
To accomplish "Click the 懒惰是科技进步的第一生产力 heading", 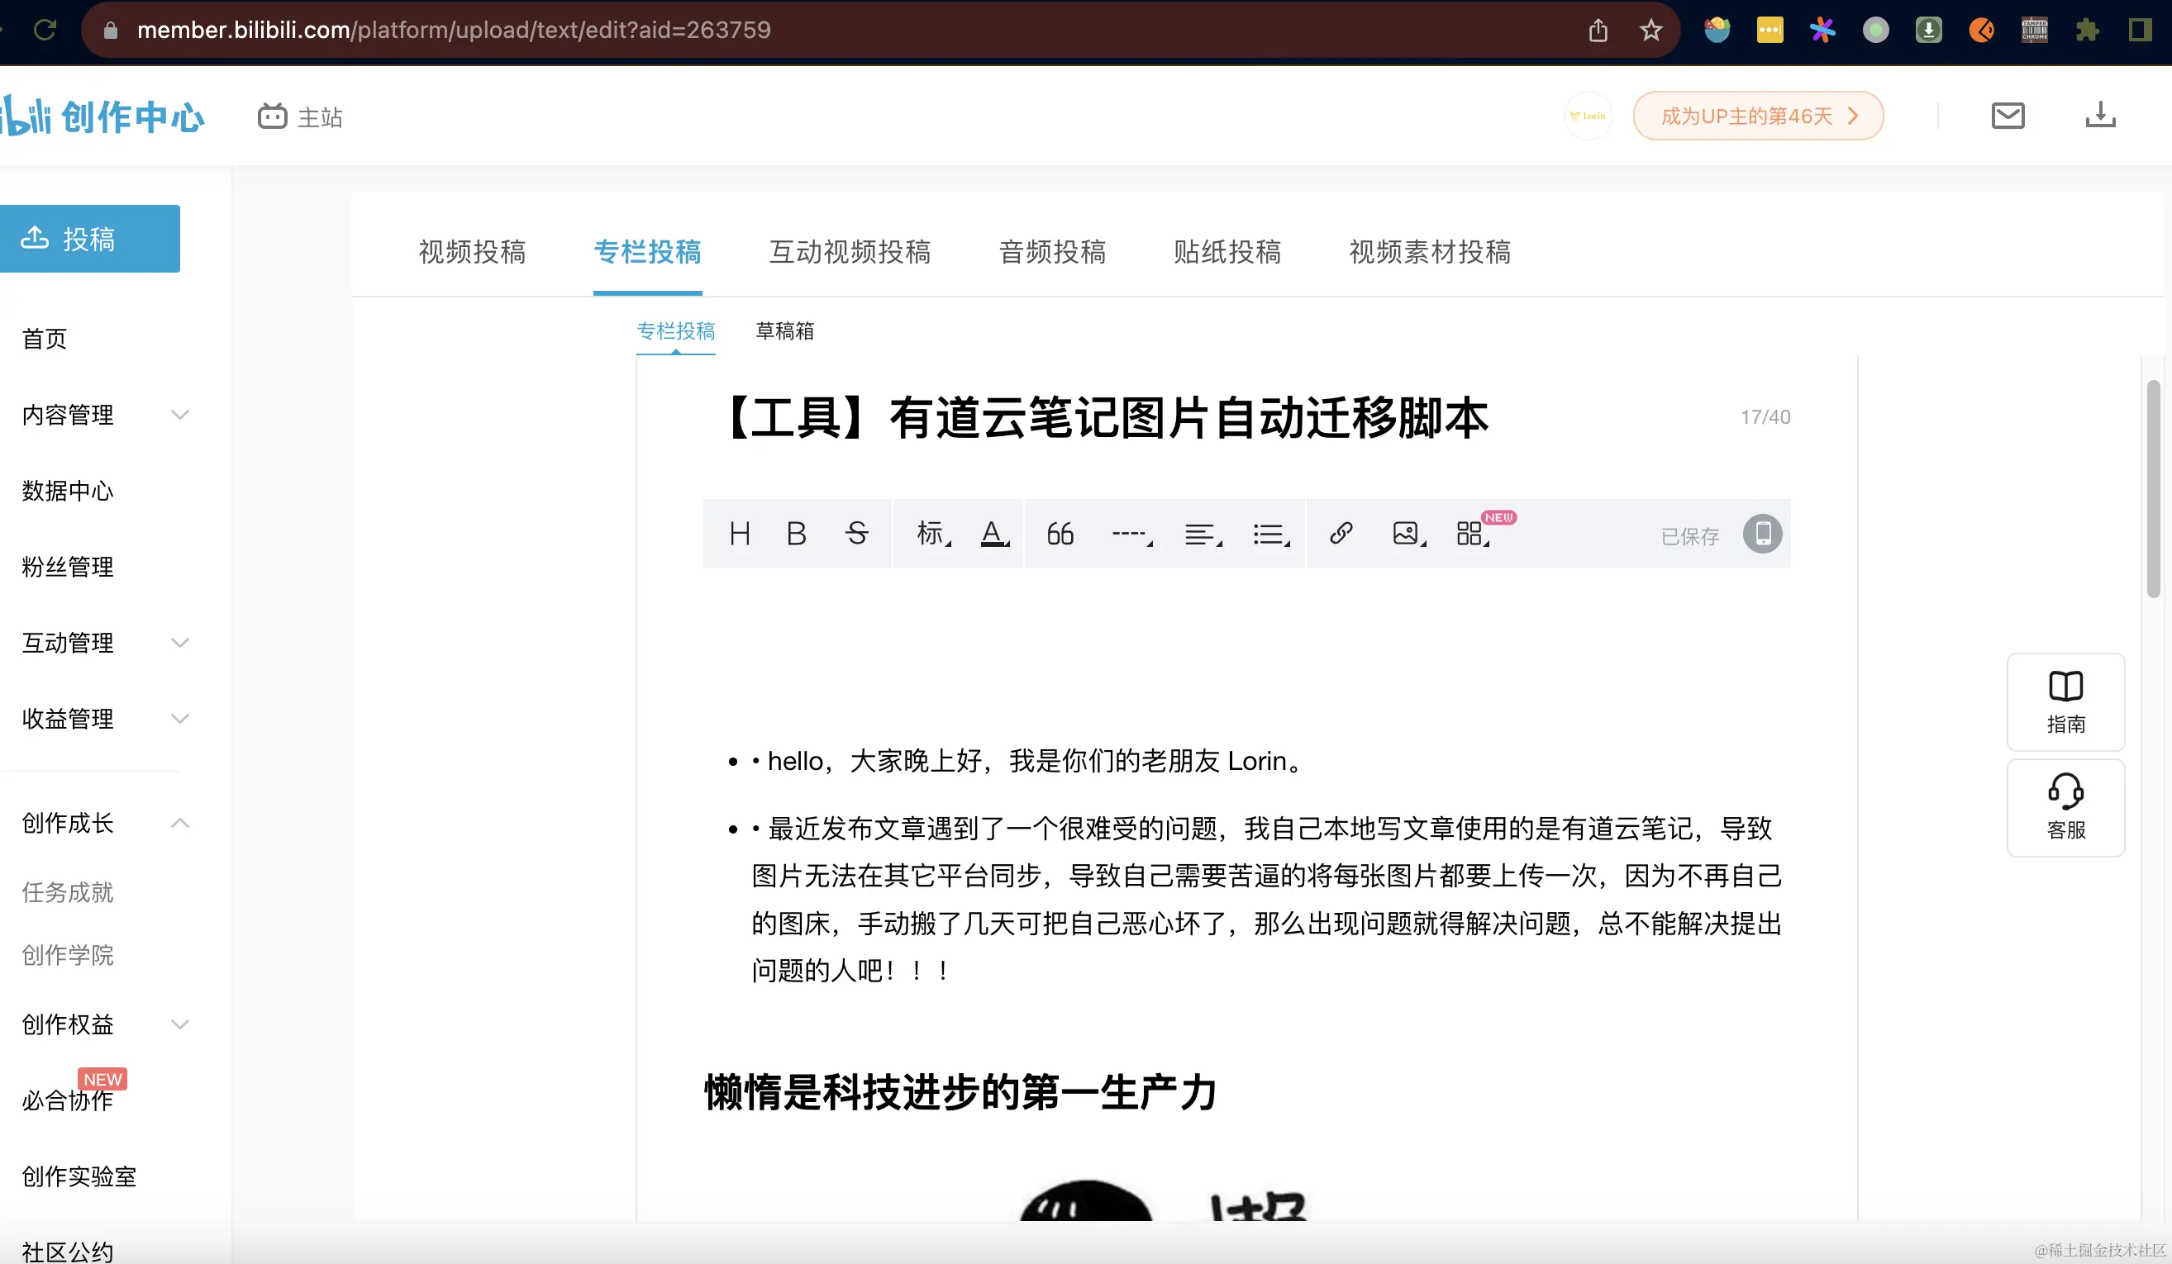I will 960,1091.
